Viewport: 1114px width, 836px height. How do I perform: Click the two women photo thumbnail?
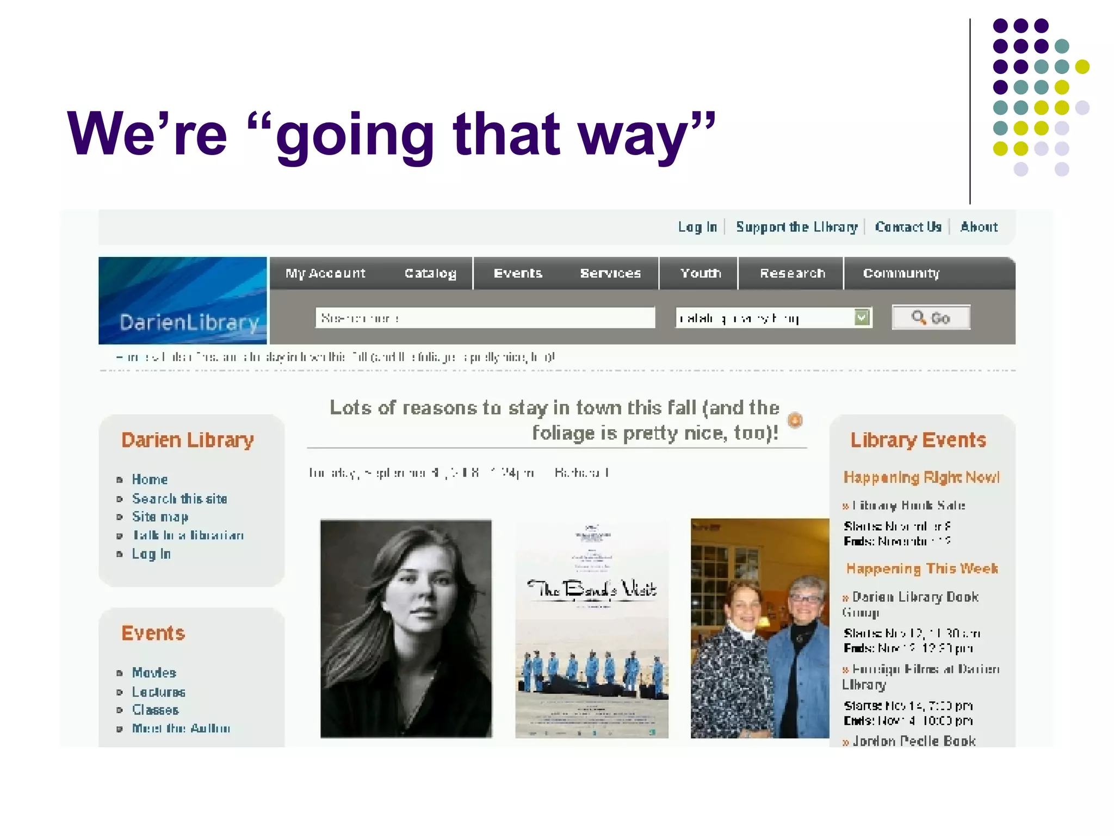[x=759, y=629]
